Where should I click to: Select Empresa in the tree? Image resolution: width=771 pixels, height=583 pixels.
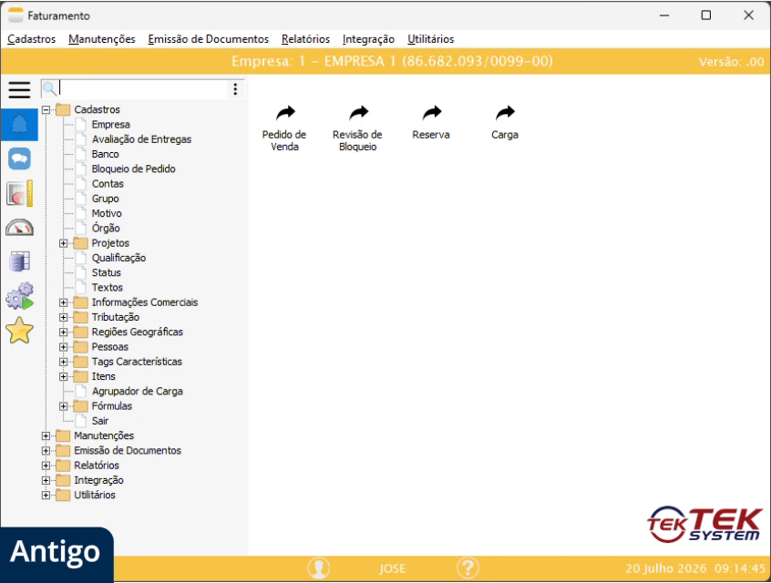click(x=110, y=125)
